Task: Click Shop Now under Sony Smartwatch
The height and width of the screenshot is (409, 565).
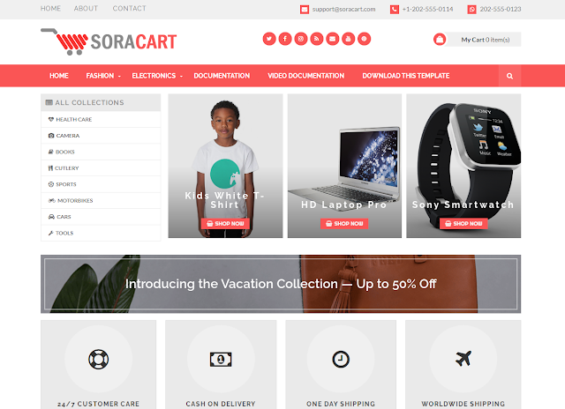Action: pyautogui.click(x=463, y=223)
